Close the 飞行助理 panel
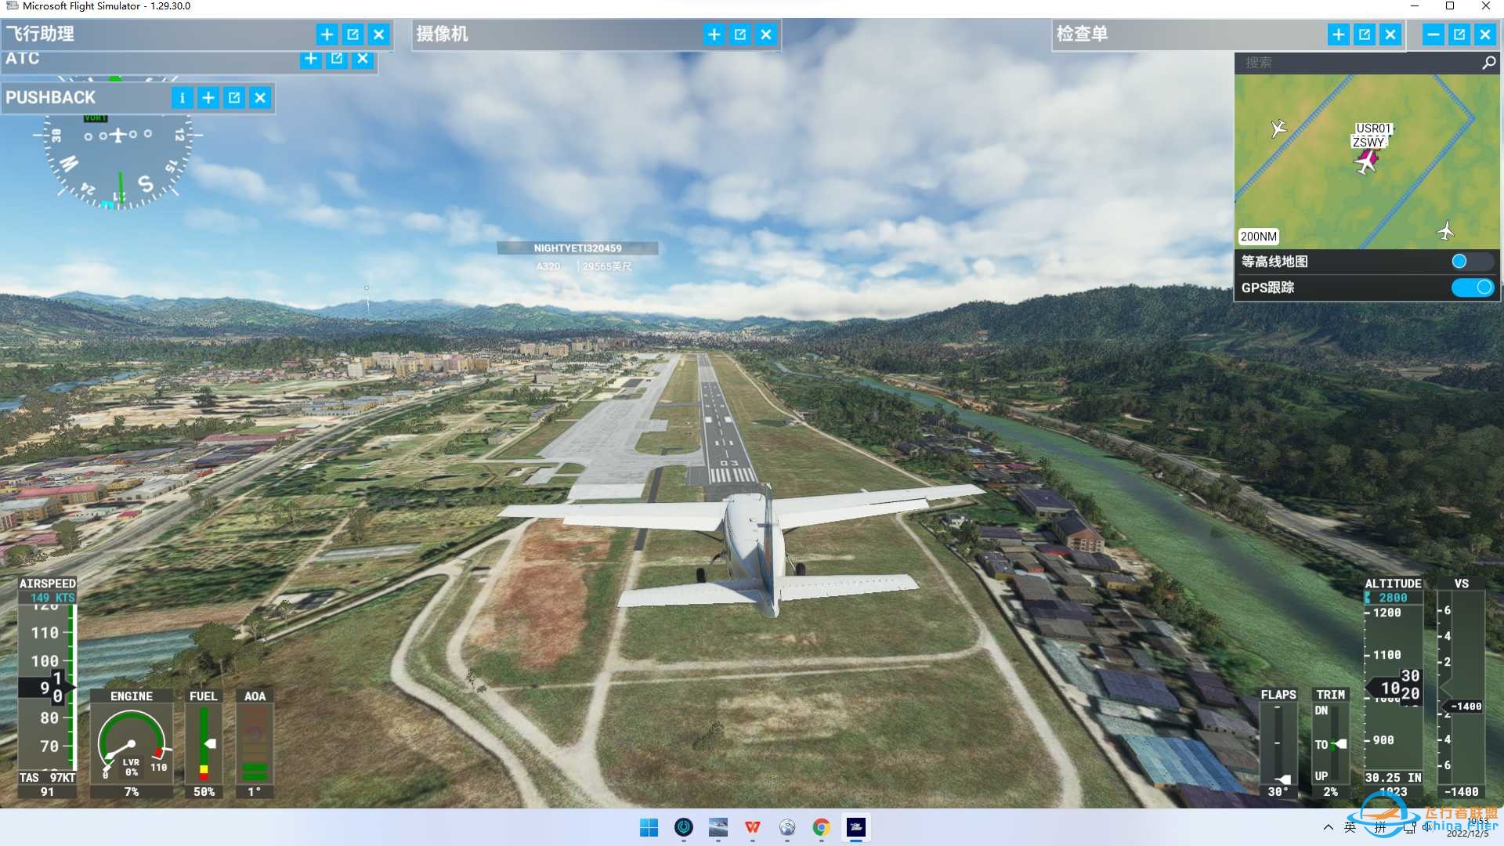The image size is (1504, 846). pos(379,34)
